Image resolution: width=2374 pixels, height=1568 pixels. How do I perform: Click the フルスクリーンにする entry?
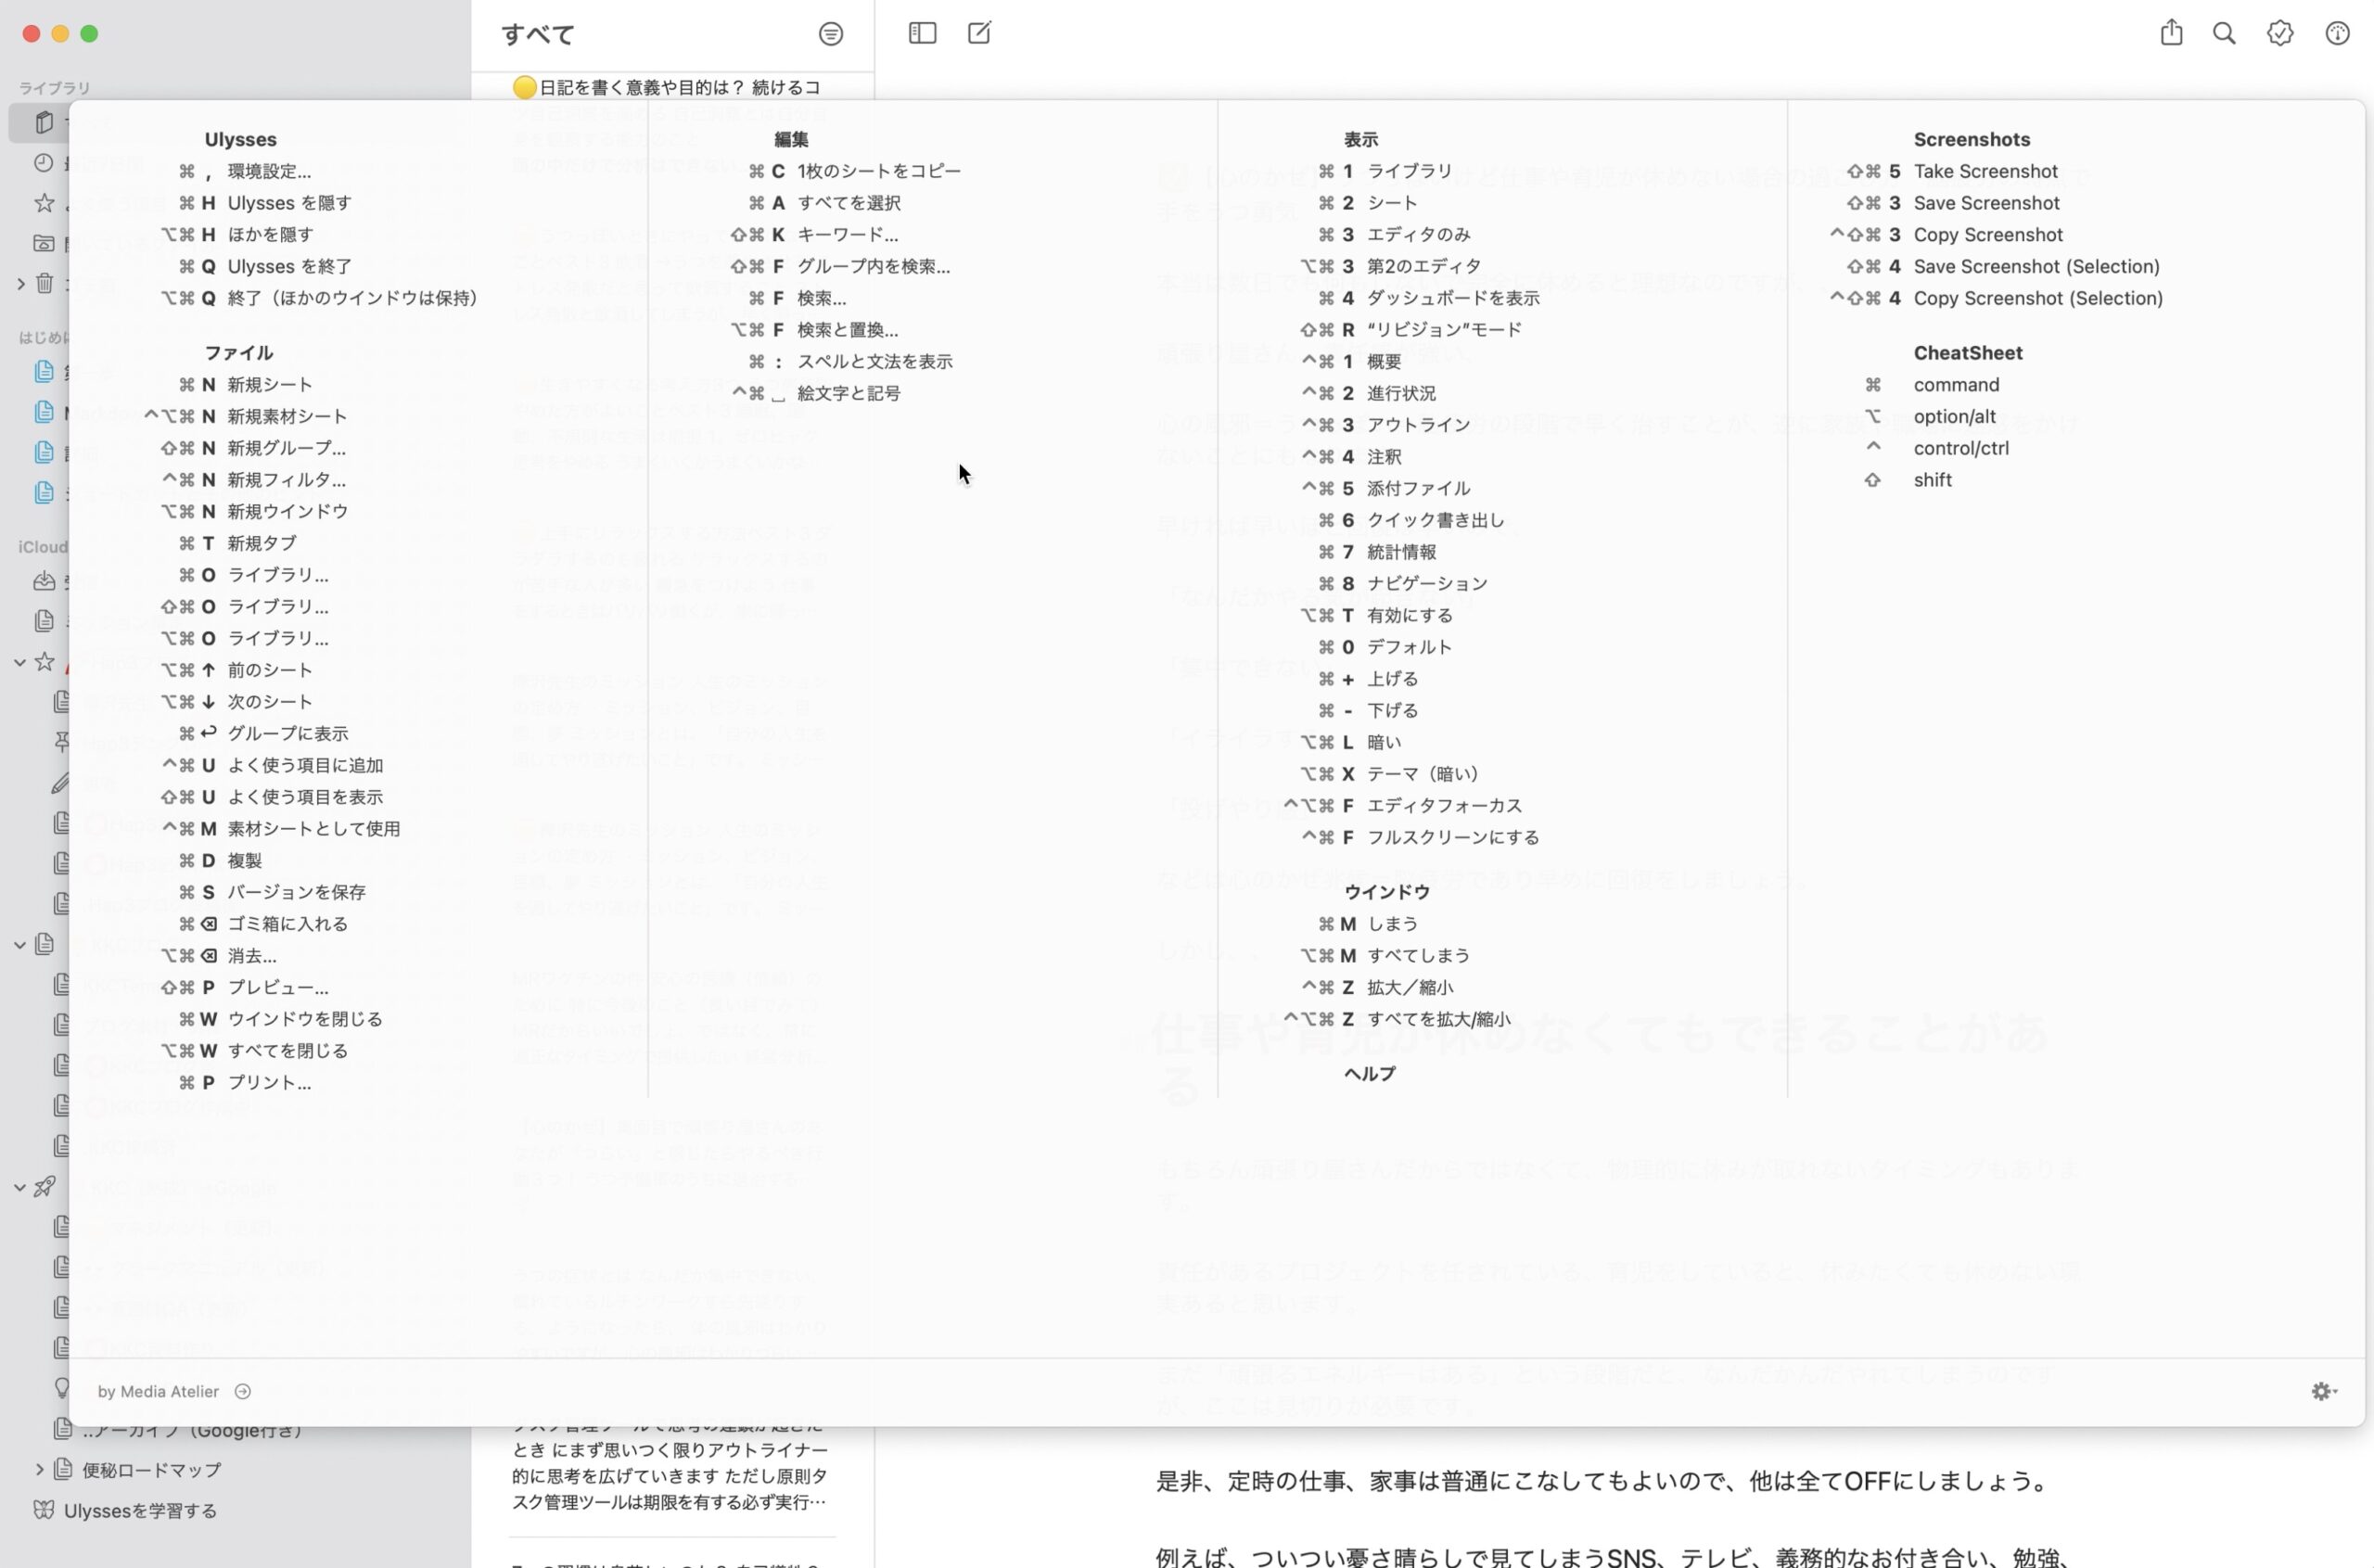tap(1453, 838)
